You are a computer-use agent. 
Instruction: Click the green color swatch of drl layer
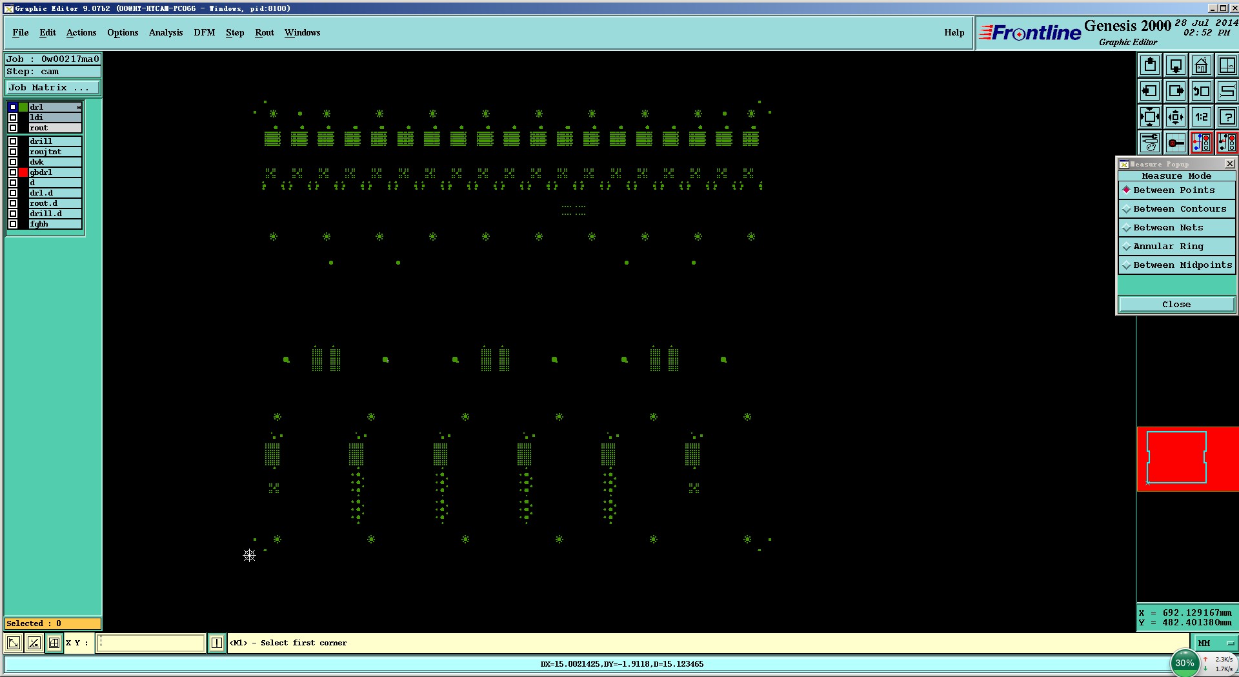pos(23,107)
